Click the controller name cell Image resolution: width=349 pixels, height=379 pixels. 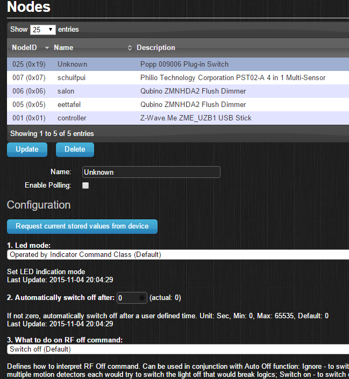point(72,118)
